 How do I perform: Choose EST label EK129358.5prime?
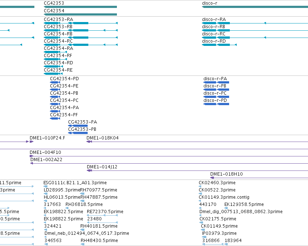[244, 204]
